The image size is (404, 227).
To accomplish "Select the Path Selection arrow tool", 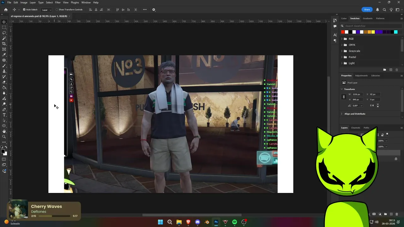I will pyautogui.click(x=4, y=120).
